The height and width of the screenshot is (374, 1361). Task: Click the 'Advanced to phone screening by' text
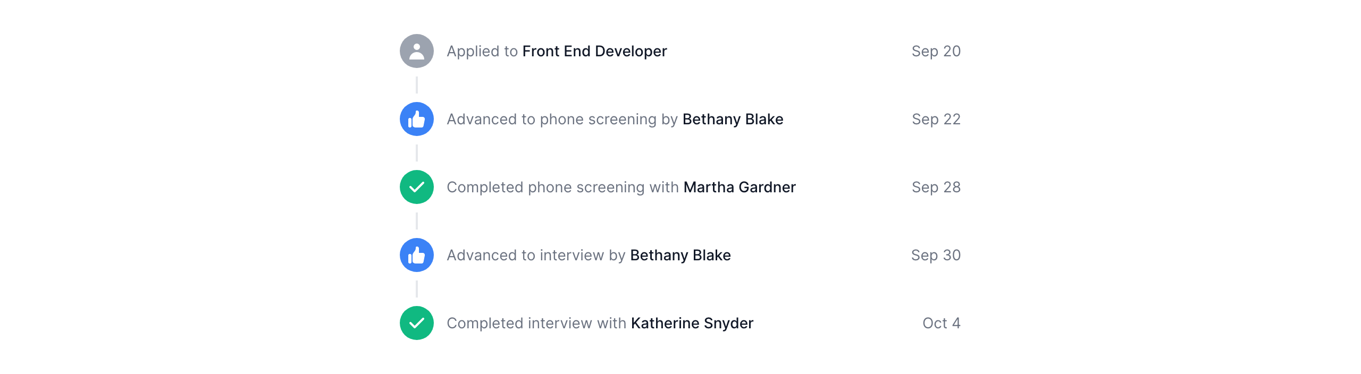point(562,119)
